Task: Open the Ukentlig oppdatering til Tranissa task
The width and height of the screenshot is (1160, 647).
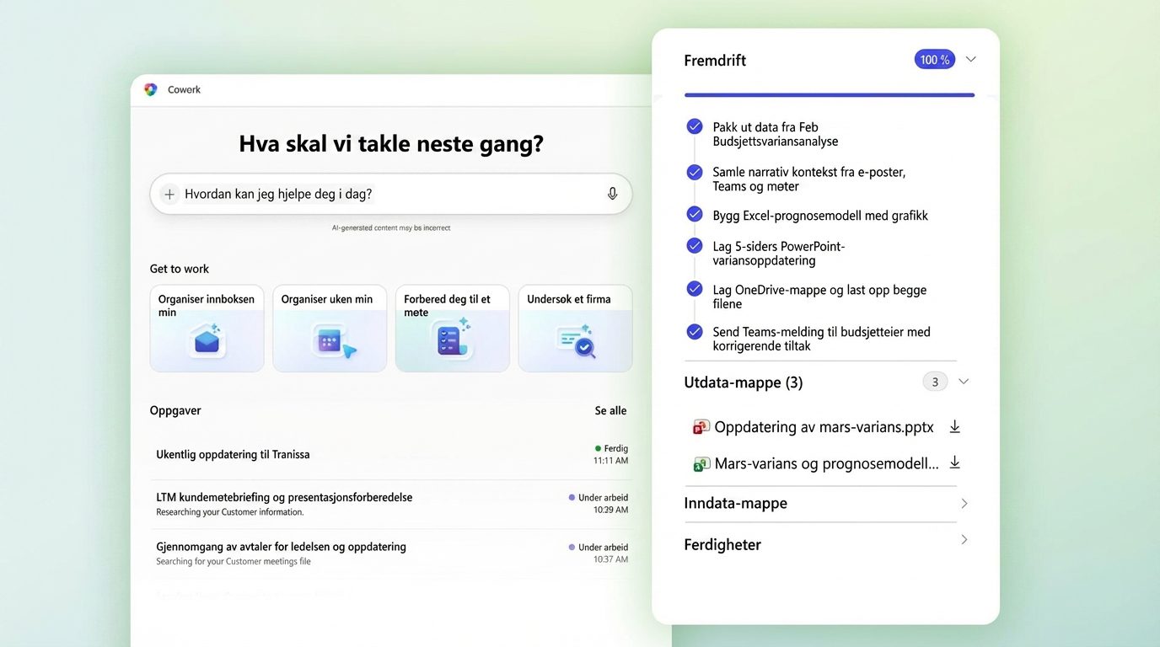Action: tap(233, 455)
